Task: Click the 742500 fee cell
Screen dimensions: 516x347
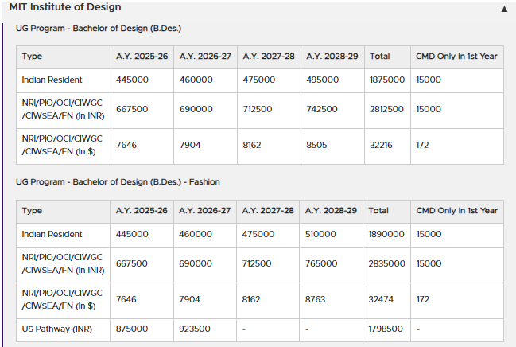Action: (322, 110)
